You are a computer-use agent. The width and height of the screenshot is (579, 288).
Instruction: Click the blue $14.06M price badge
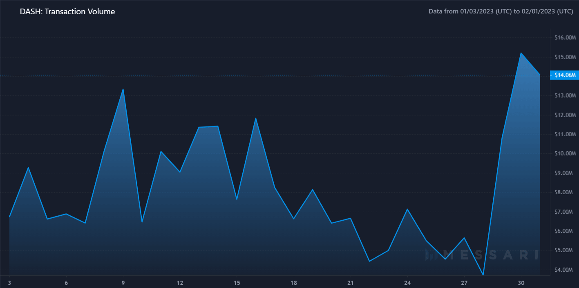pos(565,75)
